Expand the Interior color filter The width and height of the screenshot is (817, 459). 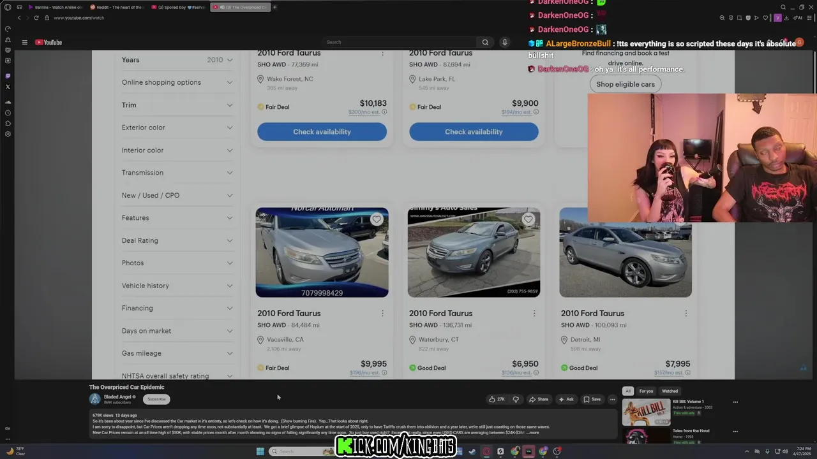177,150
